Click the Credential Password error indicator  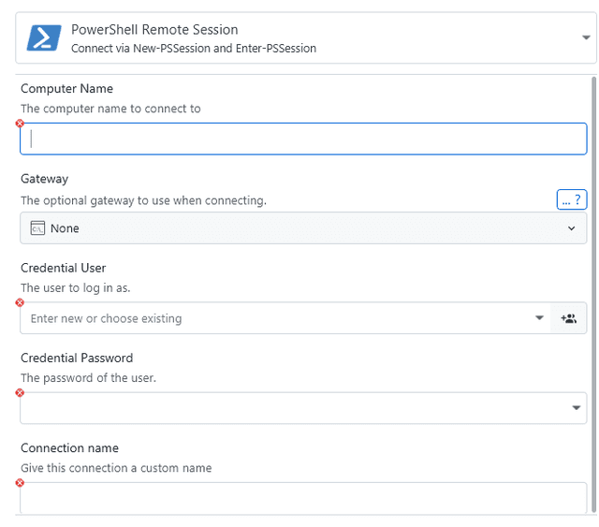[x=20, y=393]
